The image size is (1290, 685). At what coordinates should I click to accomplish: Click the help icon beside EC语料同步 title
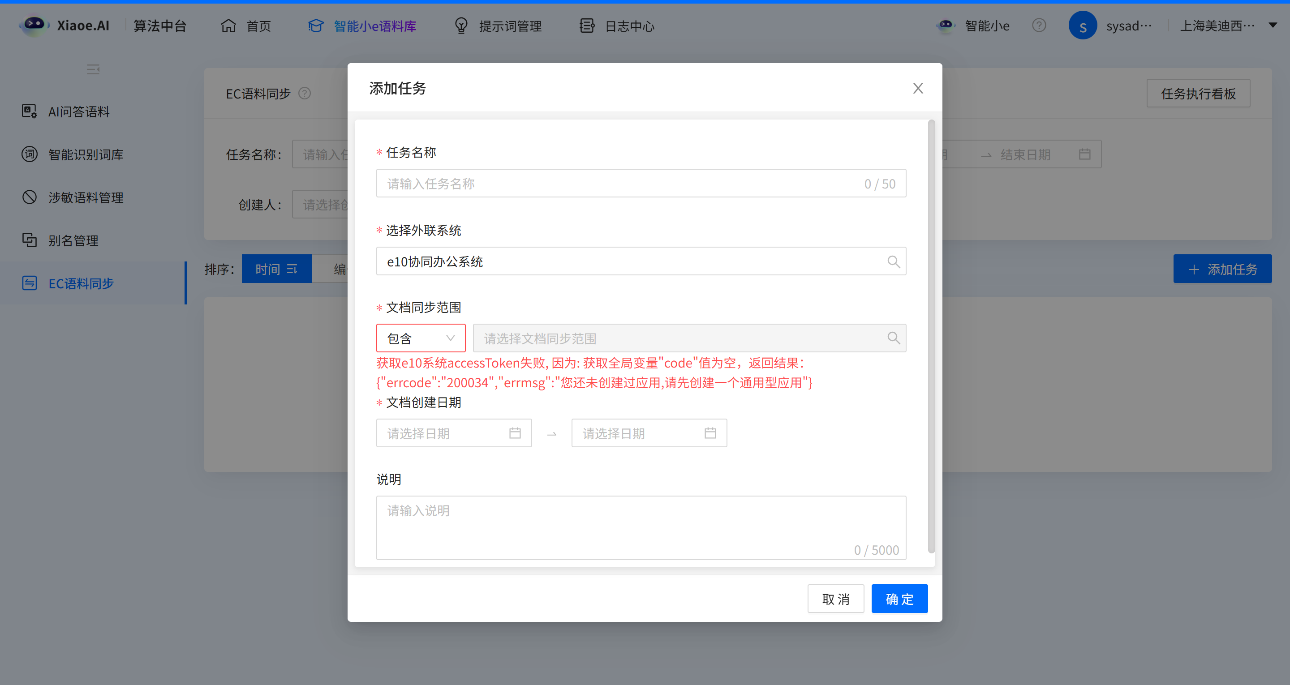coord(305,94)
